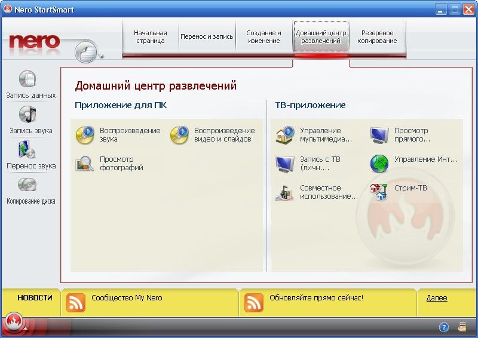Expand the arrow beside the flame button

26,329
